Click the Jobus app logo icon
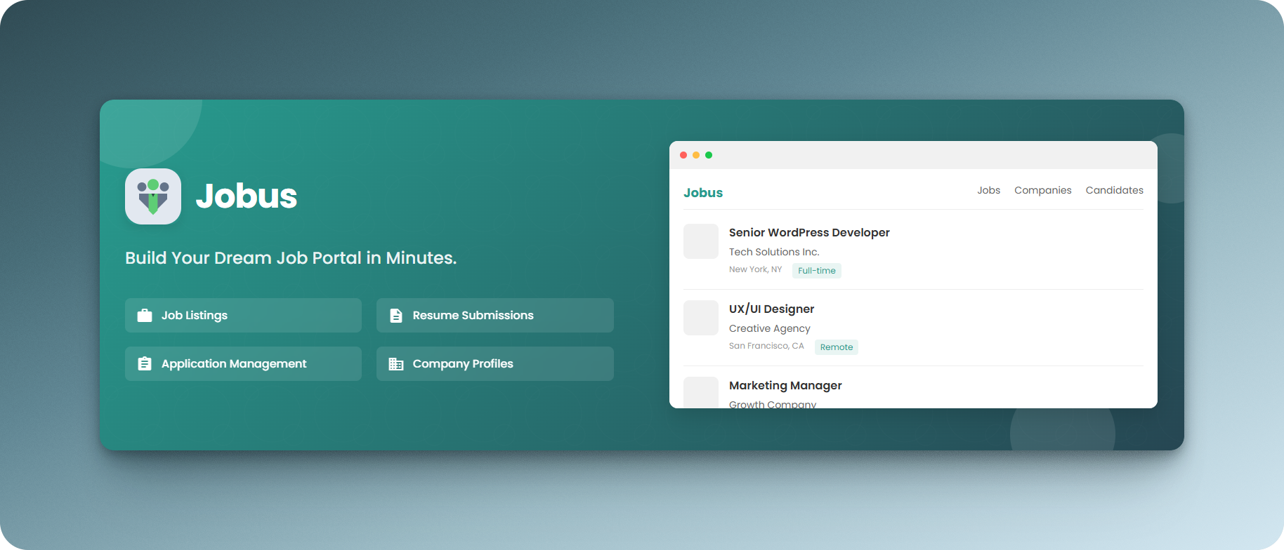1284x550 pixels. 153,196
